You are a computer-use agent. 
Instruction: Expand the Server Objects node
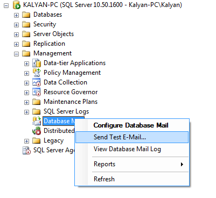[x=16, y=34]
